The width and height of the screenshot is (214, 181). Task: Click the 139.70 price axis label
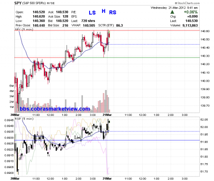[x=205, y=106]
